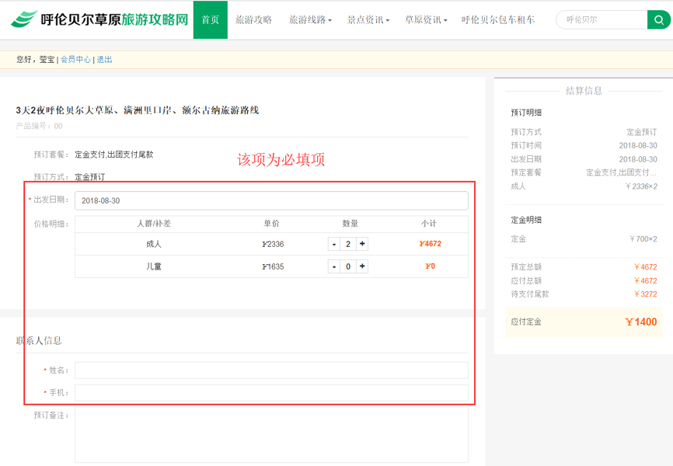Click the 成人 quantity value field
673x466 pixels.
pos(348,244)
